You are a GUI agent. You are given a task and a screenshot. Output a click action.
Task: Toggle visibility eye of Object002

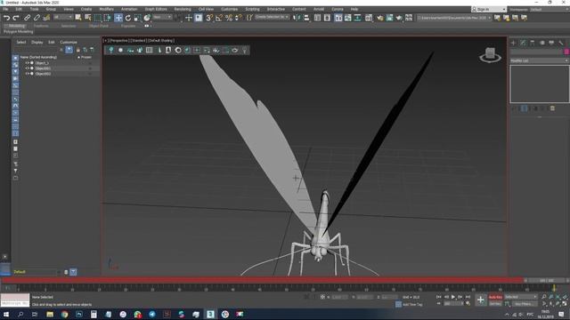tap(27, 74)
